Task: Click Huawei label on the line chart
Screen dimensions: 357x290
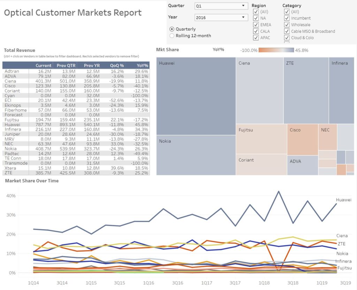Action: (x=343, y=200)
